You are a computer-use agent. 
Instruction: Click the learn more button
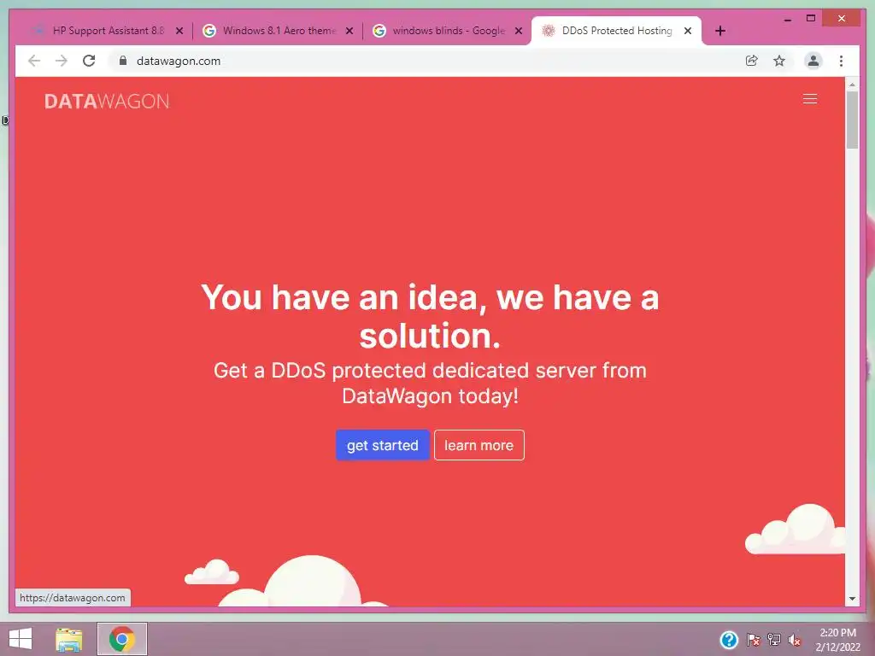[479, 445]
